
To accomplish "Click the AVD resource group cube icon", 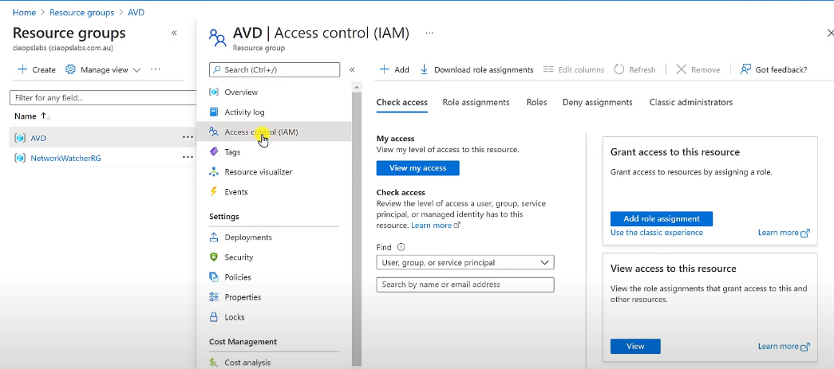I will tap(20, 138).
